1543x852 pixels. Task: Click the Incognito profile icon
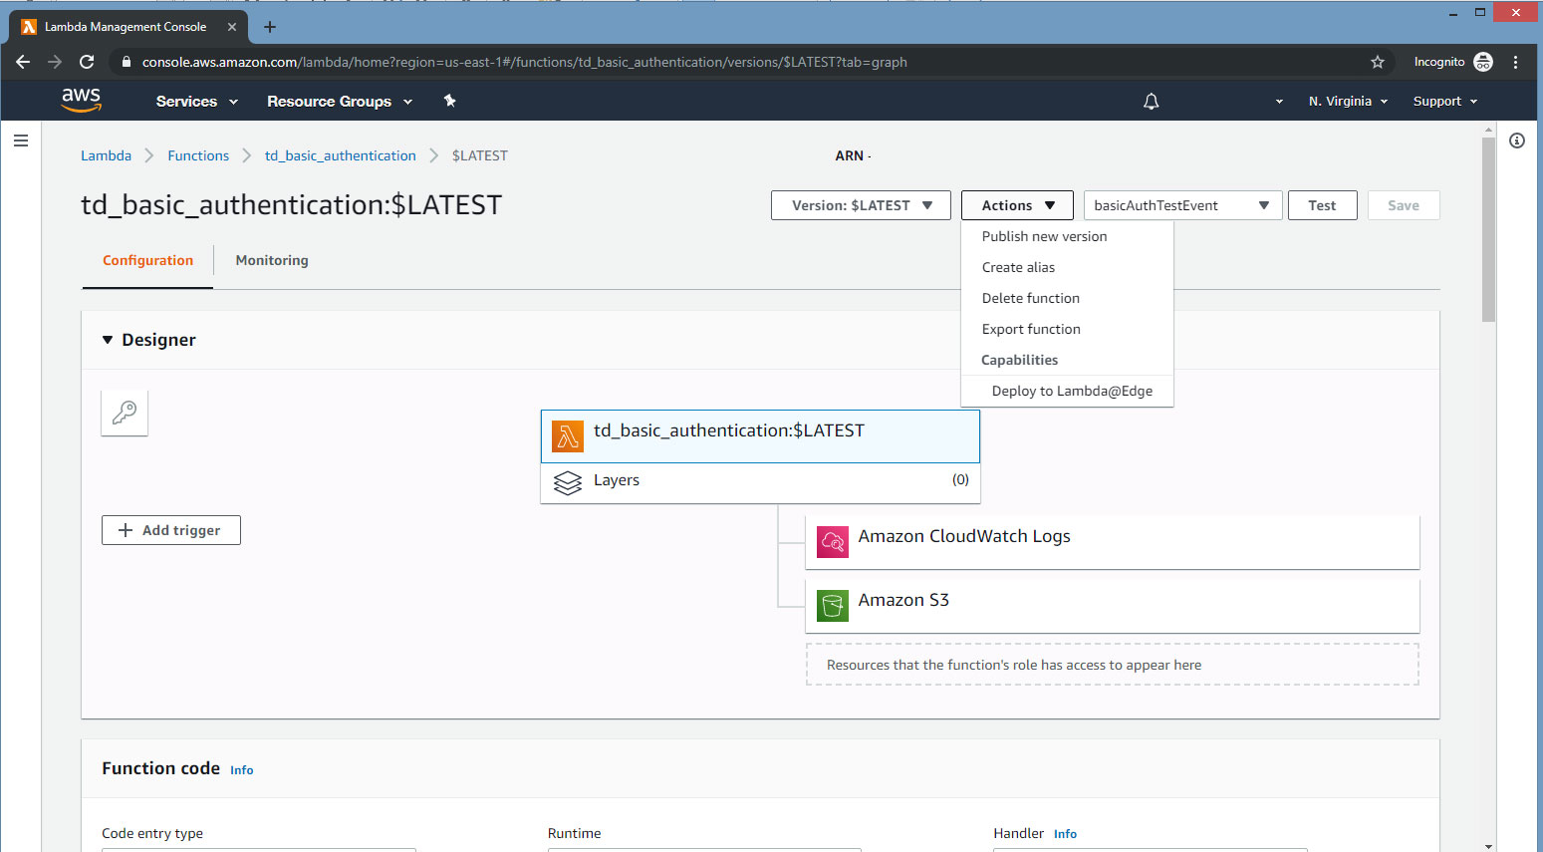point(1482,62)
